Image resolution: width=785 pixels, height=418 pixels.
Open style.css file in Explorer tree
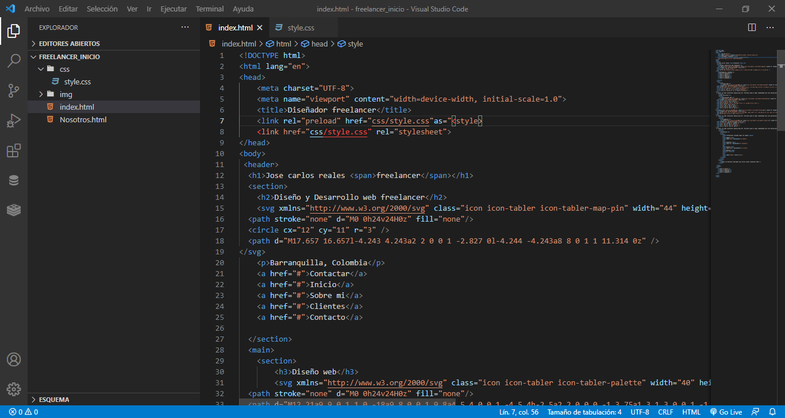click(x=114, y=82)
